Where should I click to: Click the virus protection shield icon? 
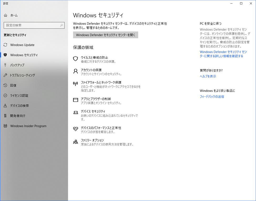75,59
